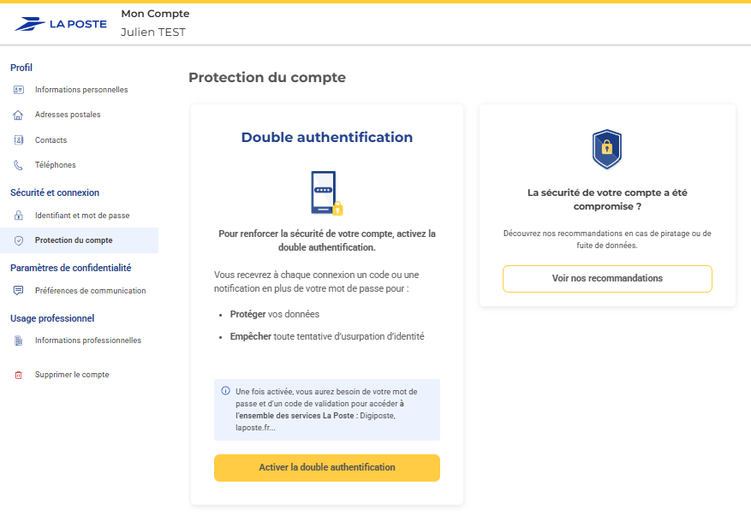Viewport: 751px width, 527px height.
Task: Click the Informations personnelles ID card icon
Action: tap(19, 90)
